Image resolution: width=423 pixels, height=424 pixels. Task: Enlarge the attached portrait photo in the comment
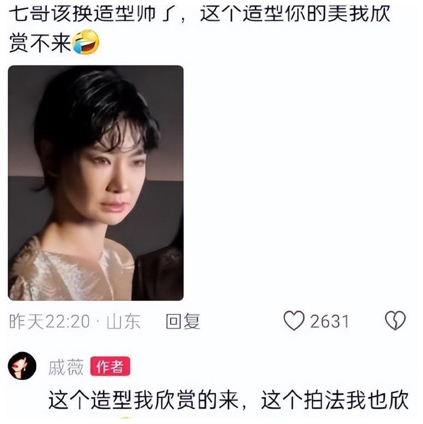(96, 183)
